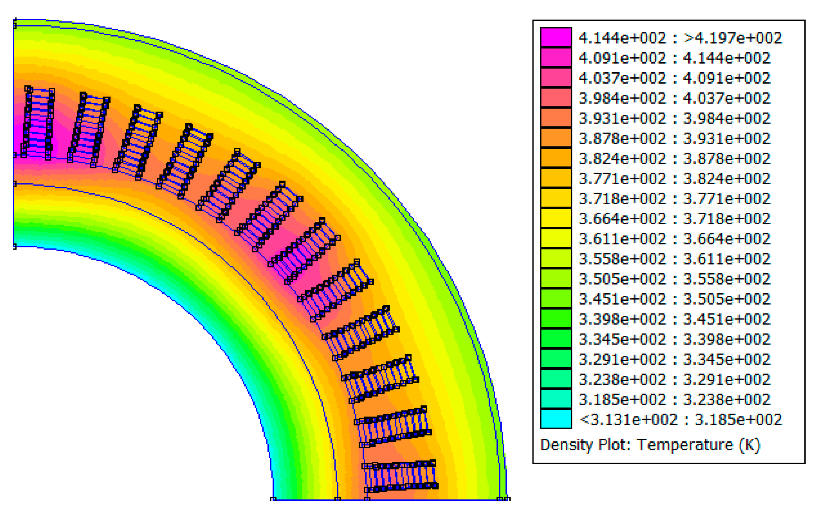Click swatch for 3.664e+002 : 3.718e+002 range
Image resolution: width=816 pixels, height=516 pixels.
point(556,218)
